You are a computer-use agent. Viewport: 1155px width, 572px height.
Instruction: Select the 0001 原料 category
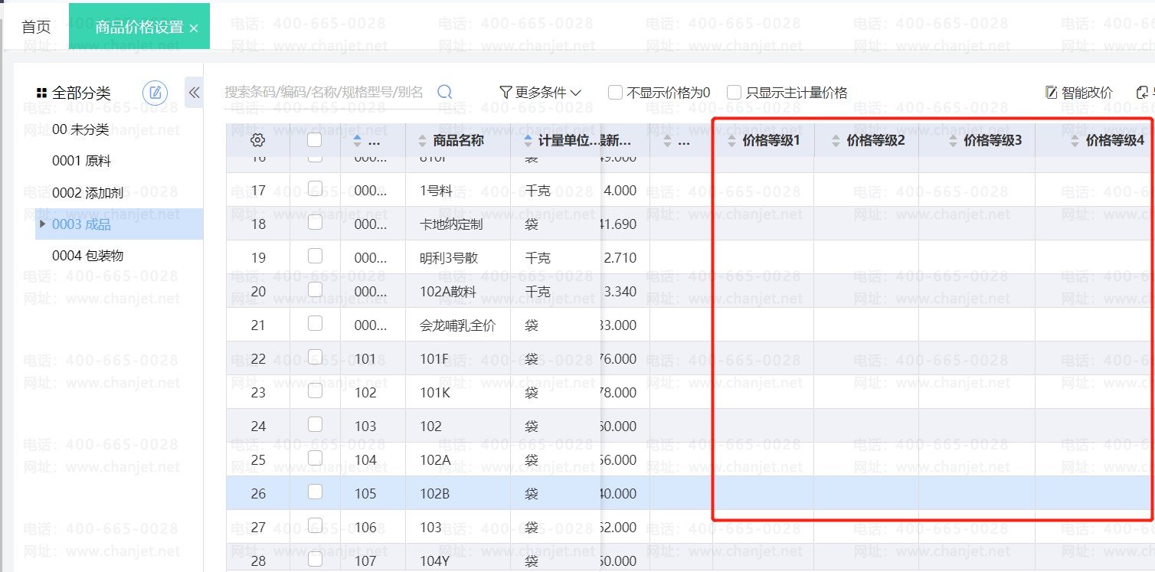click(x=82, y=161)
